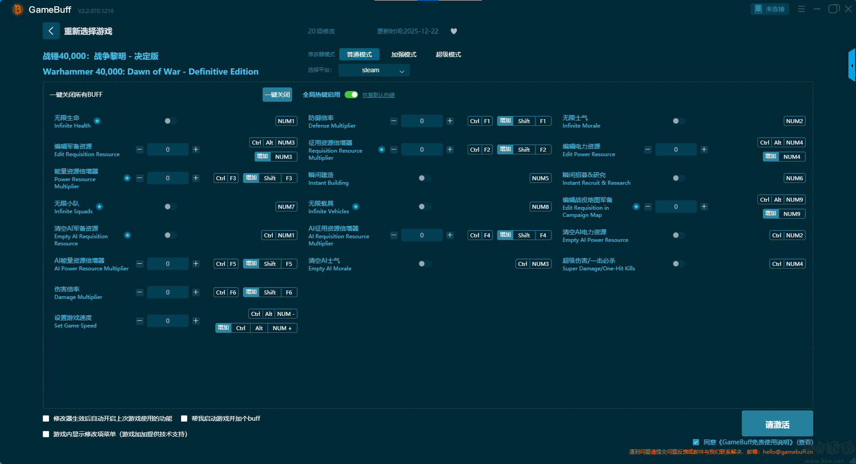Expand the blue side panel handle
Viewport: 856px width, 464px height.
click(x=852, y=65)
